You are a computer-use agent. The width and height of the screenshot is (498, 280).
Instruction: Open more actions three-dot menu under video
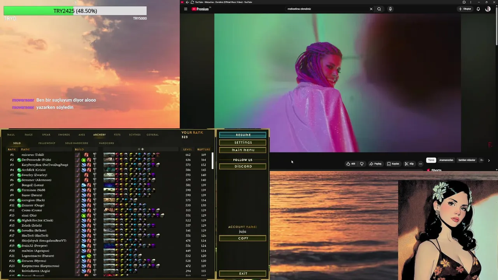tap(421, 164)
